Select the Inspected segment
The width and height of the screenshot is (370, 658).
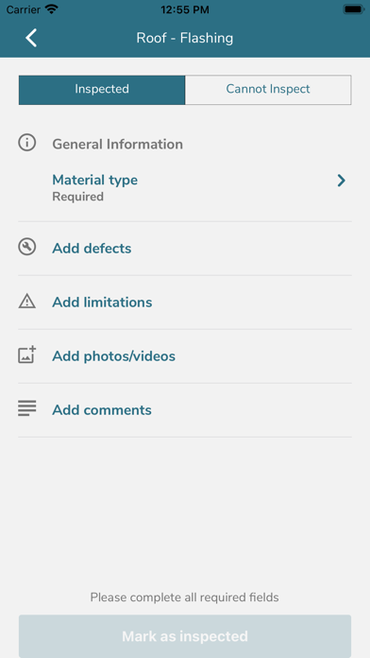point(102,90)
